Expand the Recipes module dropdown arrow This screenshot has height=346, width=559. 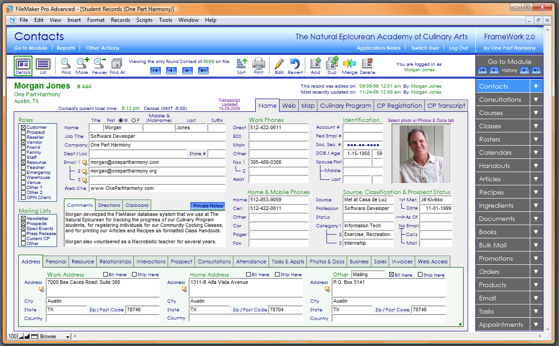coord(536,192)
